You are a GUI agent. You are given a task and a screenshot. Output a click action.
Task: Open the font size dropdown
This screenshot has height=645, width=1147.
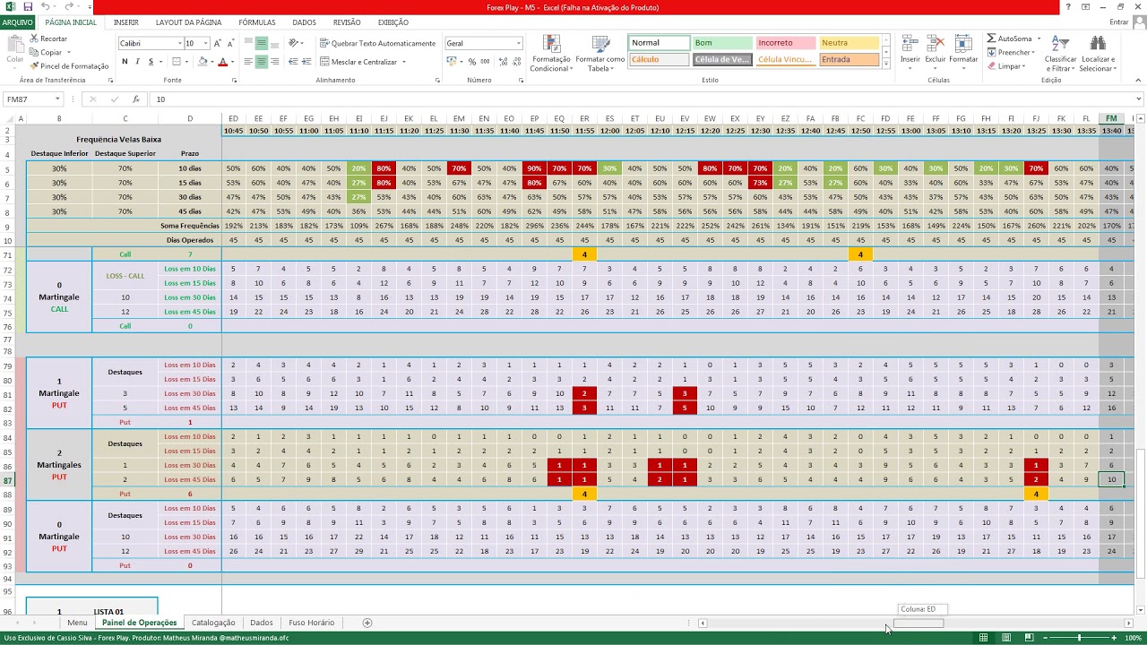click(x=205, y=43)
